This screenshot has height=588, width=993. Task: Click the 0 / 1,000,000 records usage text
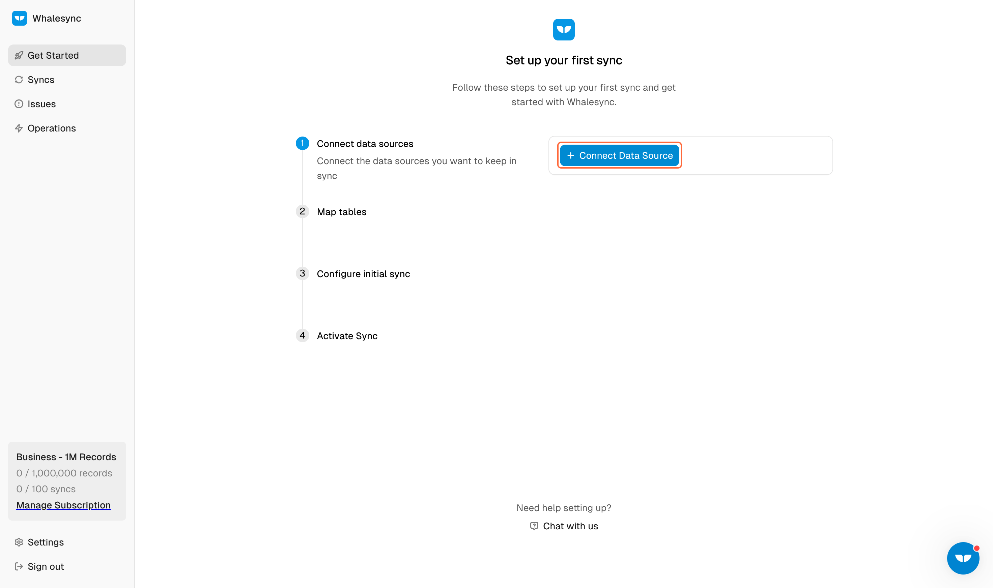point(64,473)
